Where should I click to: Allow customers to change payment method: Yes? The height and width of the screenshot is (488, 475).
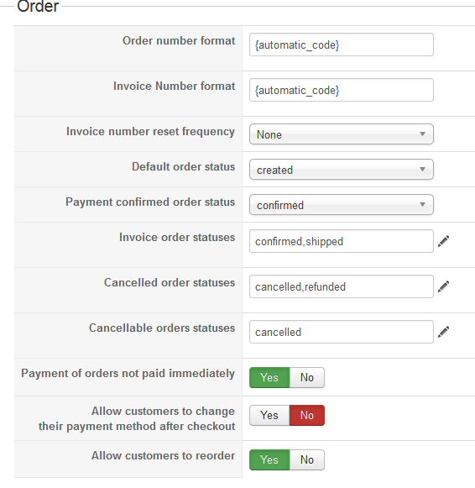[269, 415]
